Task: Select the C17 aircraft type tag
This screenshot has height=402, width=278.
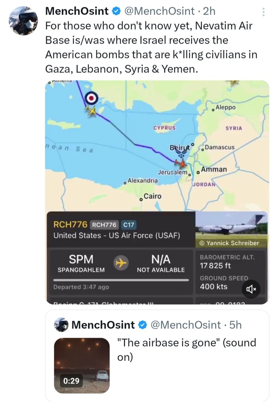Action: [x=129, y=225]
